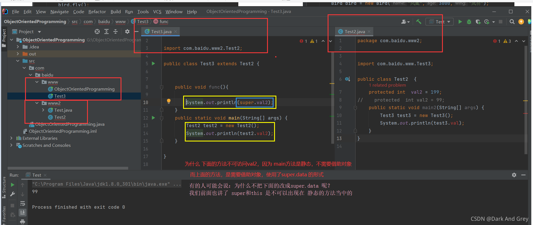
Task: Switch to the Test3.java editor tab
Action: point(161,31)
